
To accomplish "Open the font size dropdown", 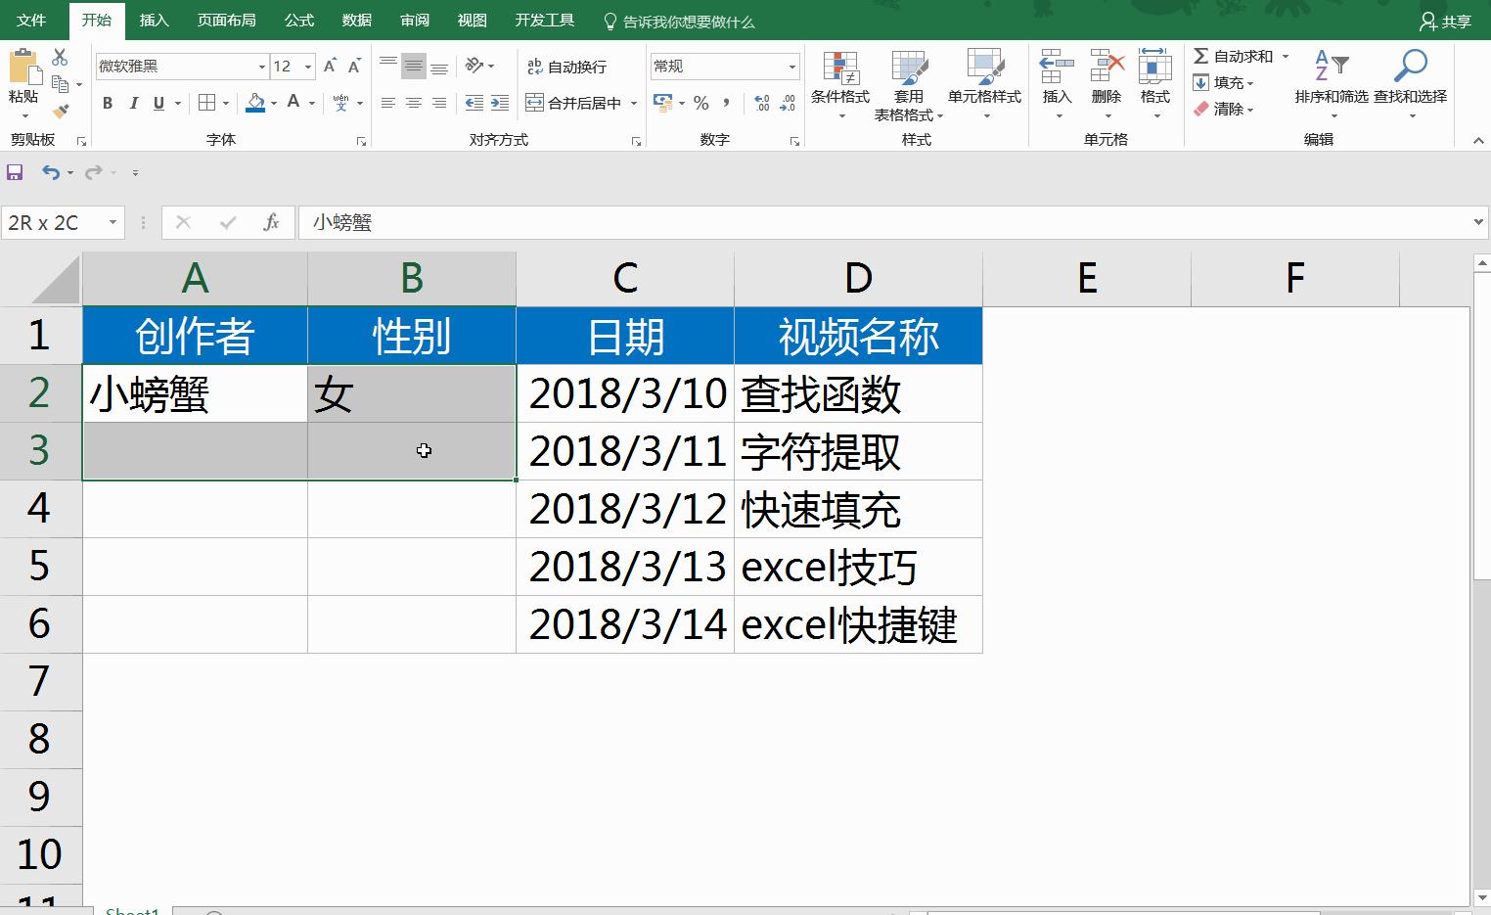I will [x=305, y=66].
